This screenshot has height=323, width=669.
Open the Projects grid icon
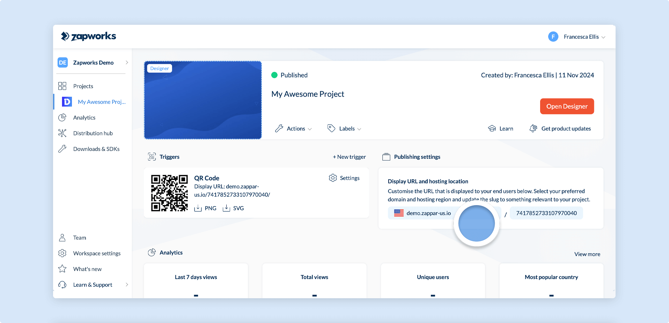coord(62,86)
